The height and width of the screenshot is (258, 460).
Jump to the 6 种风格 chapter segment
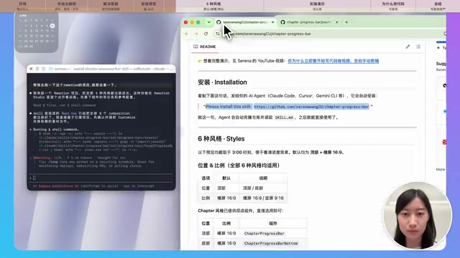[219, 6]
